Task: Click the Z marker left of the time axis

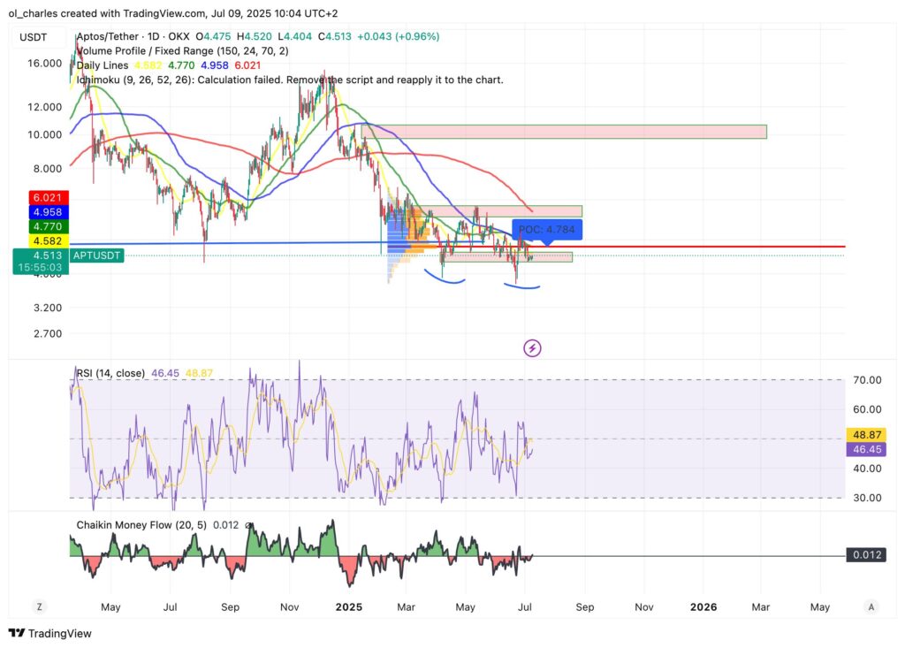Action: click(39, 607)
